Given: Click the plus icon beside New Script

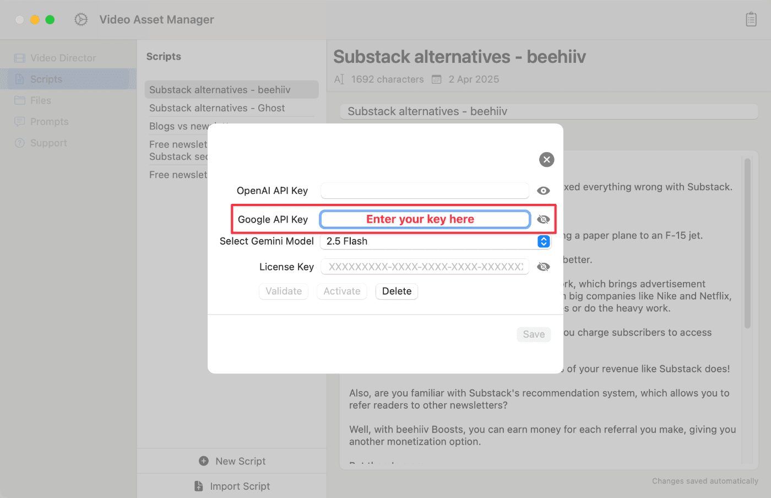Looking at the screenshot, I should (204, 461).
